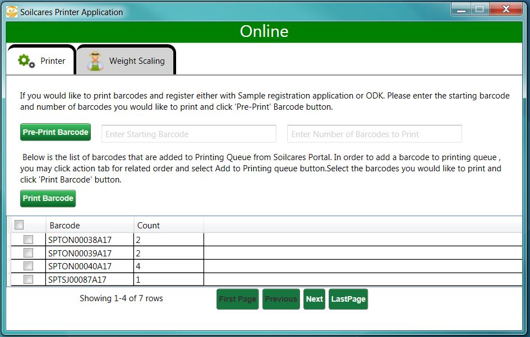Click count value 2 for SPTON00039A17
This screenshot has height=337, width=530.
169,253
